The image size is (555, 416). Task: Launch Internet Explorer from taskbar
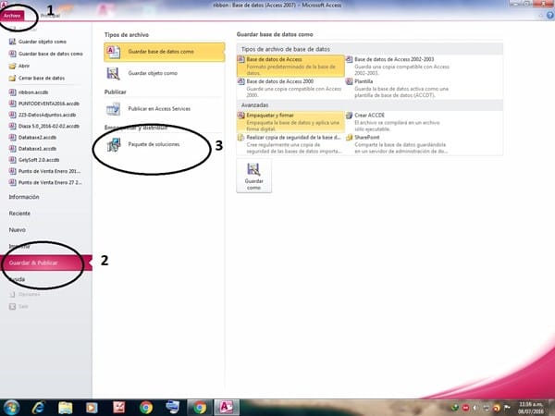point(38,408)
